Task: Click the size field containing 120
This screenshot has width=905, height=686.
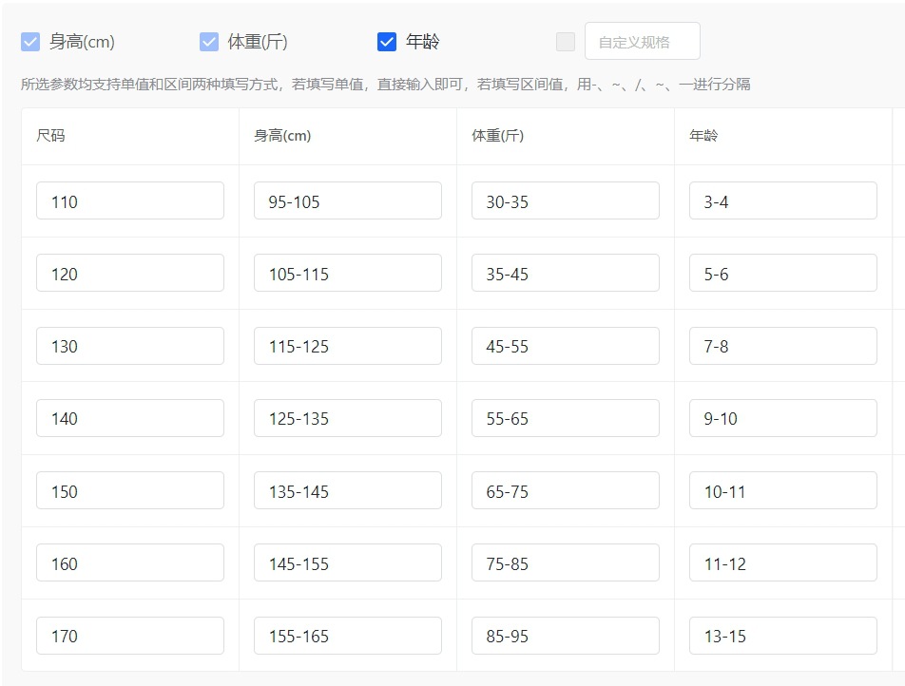Action: click(x=130, y=274)
